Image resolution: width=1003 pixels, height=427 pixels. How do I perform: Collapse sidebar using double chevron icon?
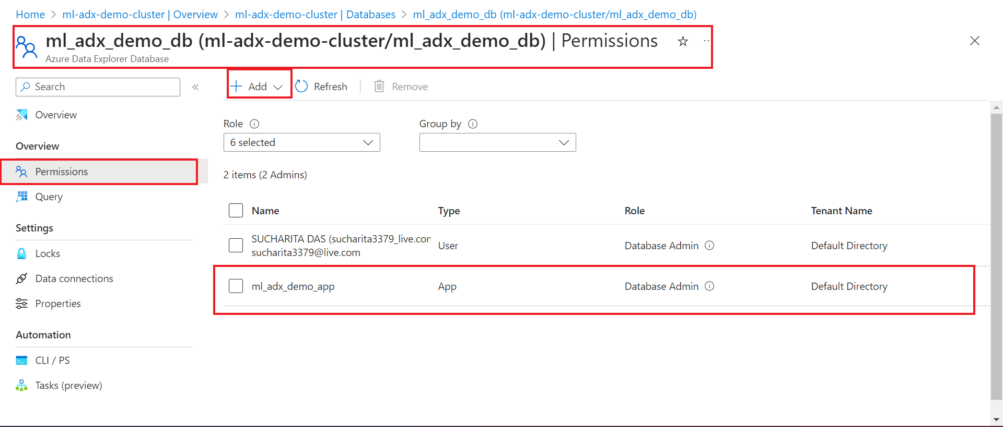195,87
